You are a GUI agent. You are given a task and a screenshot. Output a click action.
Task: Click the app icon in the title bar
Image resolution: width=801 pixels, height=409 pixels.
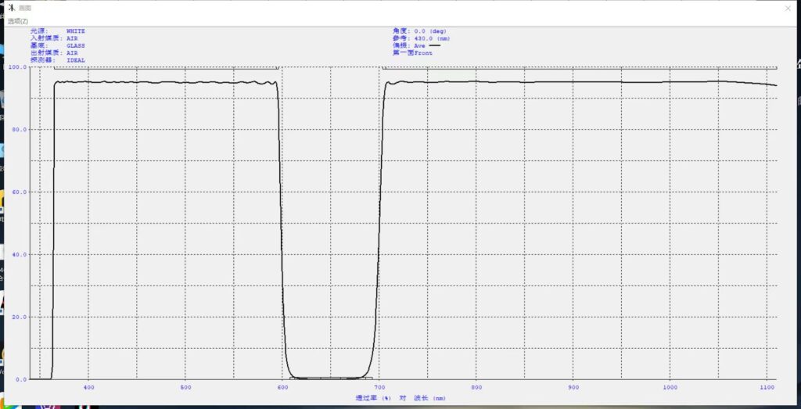12,8
